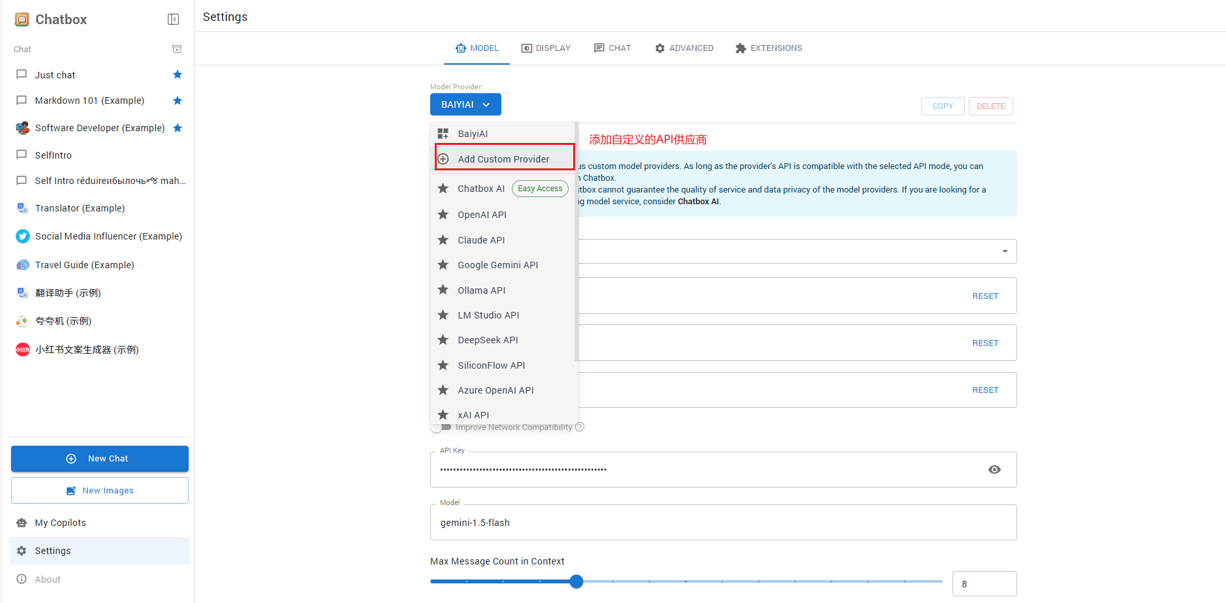This screenshot has width=1226, height=603.
Task: Click the third RESET link
Action: tap(985, 390)
